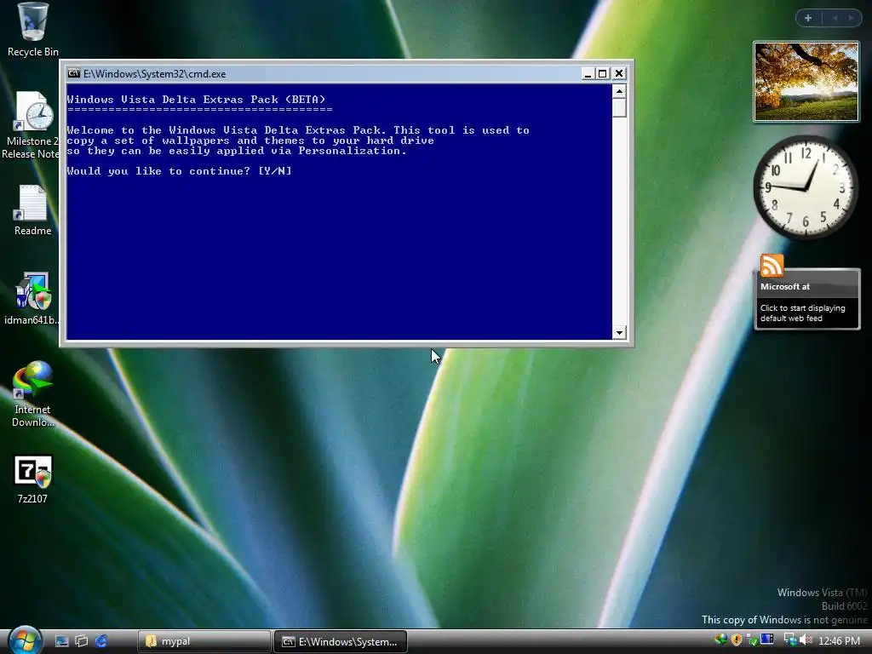Click 'Click to start displaying default web feed'
This screenshot has width=872, height=654.
(x=802, y=313)
